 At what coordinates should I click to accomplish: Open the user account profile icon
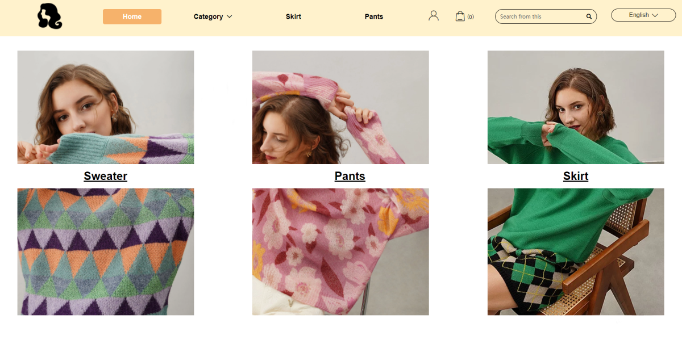(434, 16)
